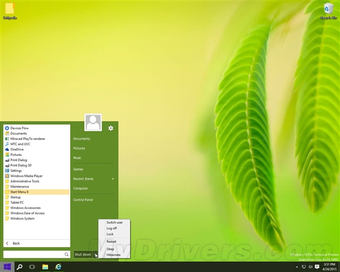Open the Start Menu 8 settings gear icon

click(110, 128)
